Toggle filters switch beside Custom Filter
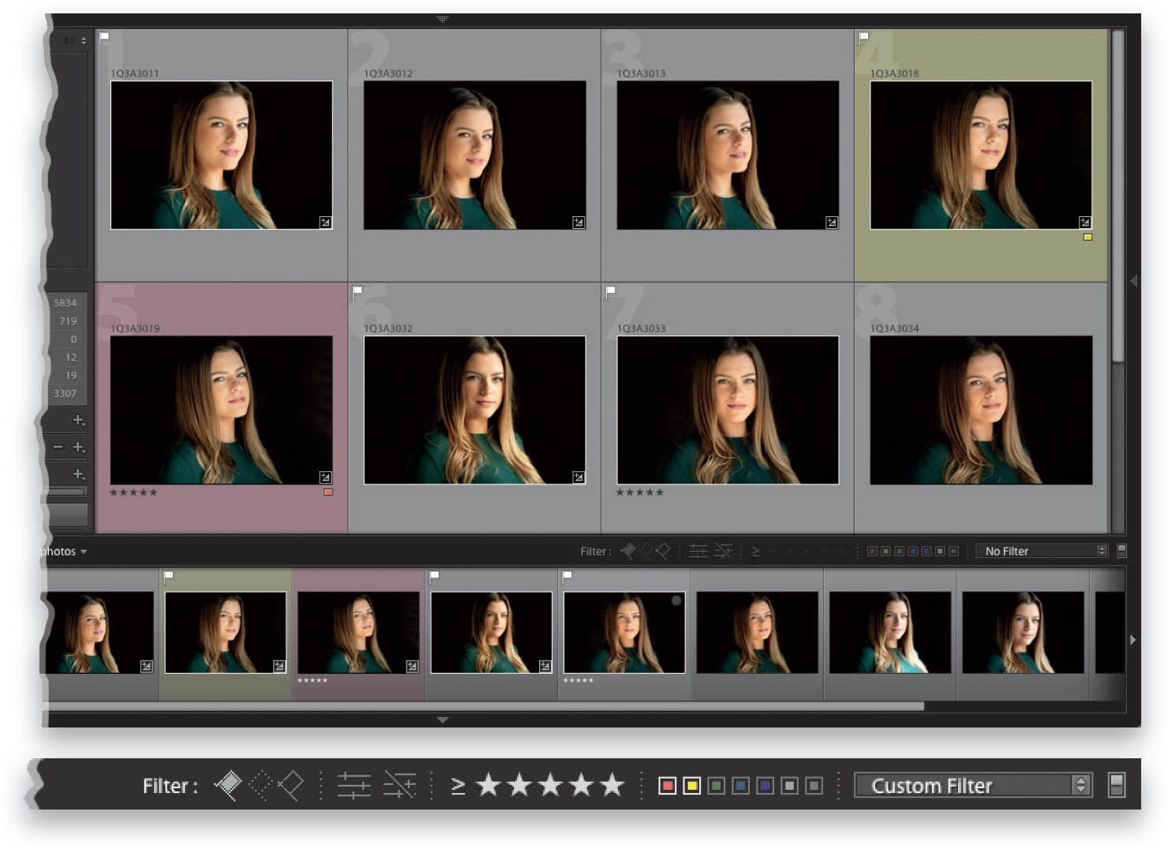 pos(1116,785)
